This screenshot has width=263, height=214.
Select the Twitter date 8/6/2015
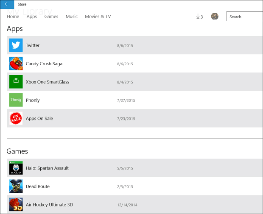125,46
